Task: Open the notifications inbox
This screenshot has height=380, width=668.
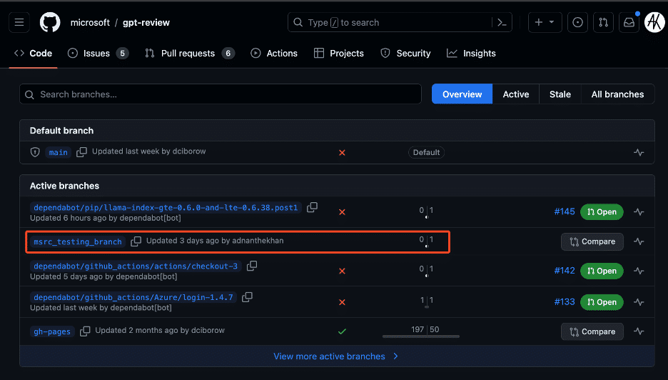Action: [x=629, y=22]
